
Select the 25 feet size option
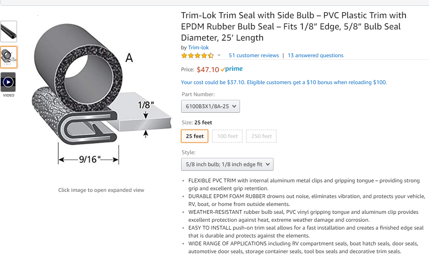pos(194,136)
